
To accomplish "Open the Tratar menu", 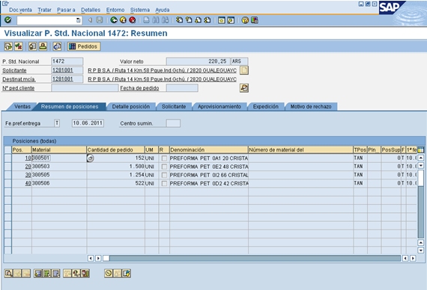I will click(x=44, y=10).
